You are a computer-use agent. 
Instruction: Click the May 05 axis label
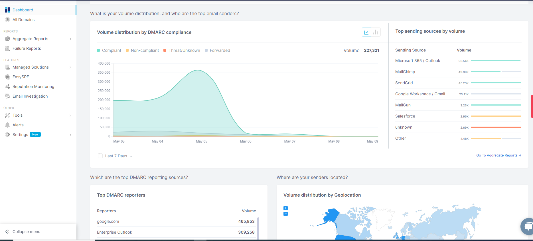[202, 141]
